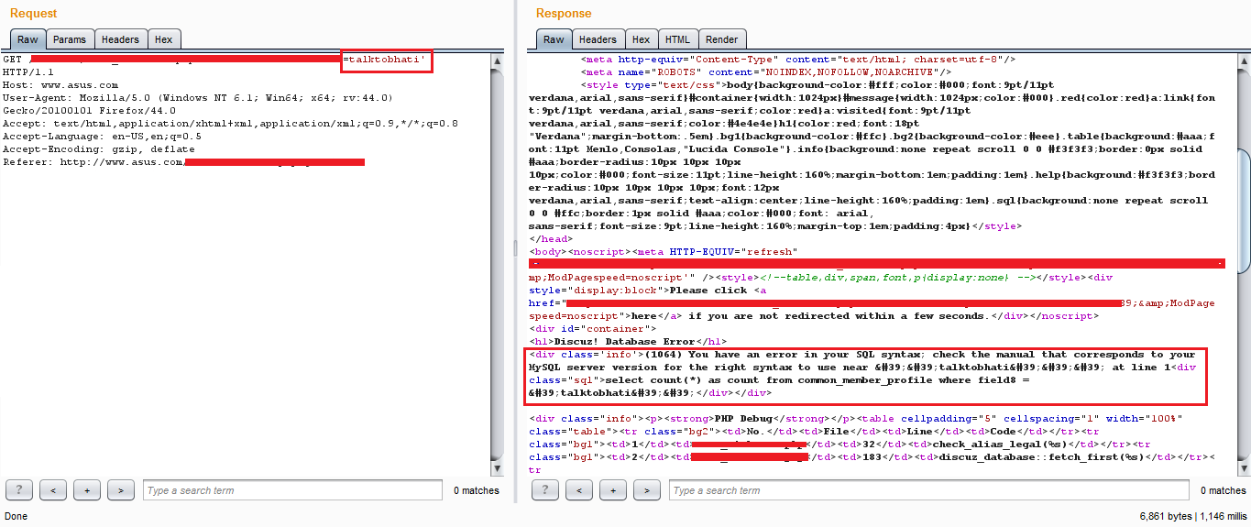Click the Request search term input field
Screen dimensions: 1251x527
(x=293, y=490)
